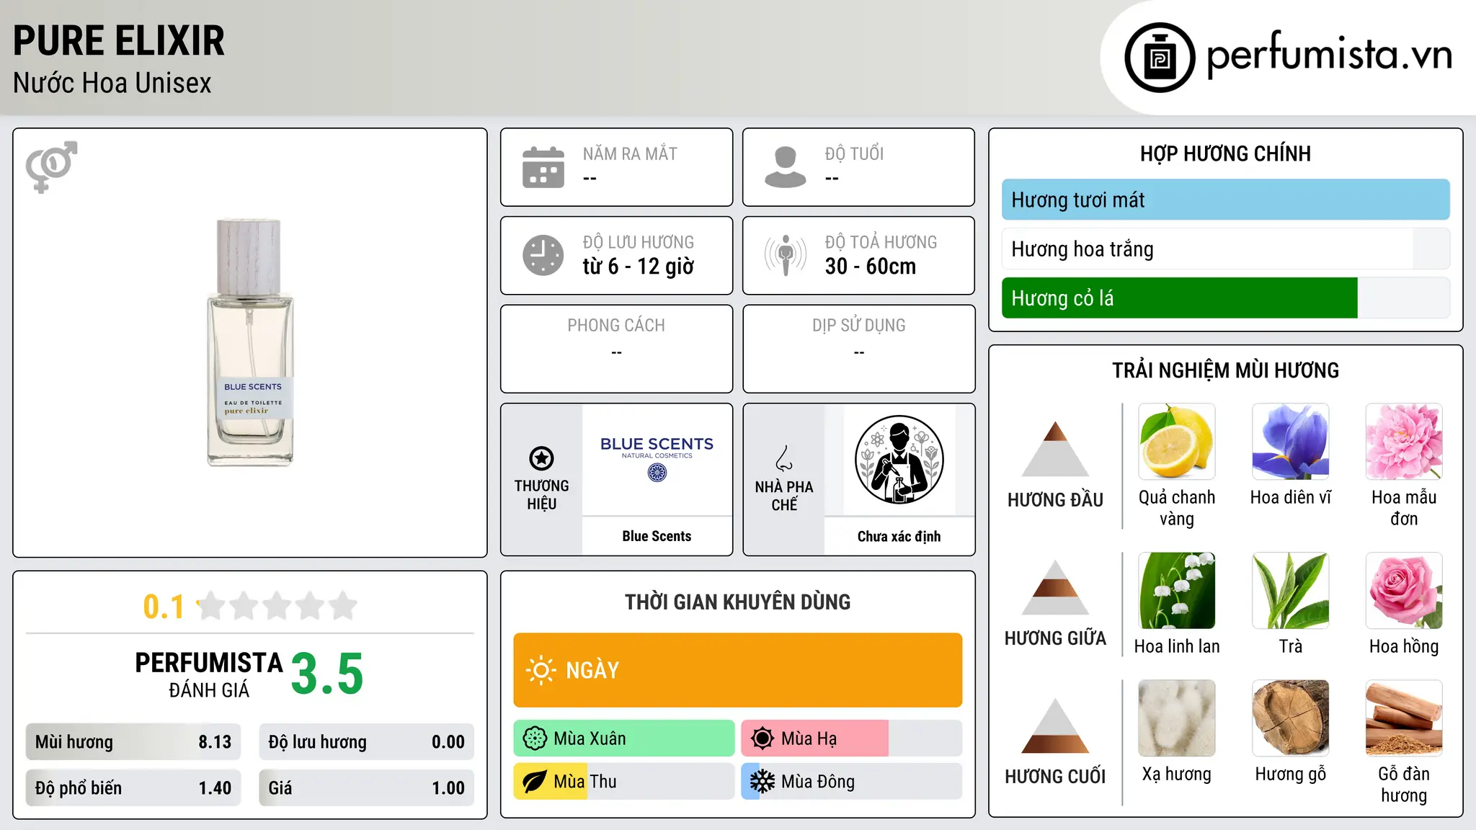Screen dimensions: 1476x830
Task: Click the Chưa xác định perfumer label
Action: coord(899,536)
